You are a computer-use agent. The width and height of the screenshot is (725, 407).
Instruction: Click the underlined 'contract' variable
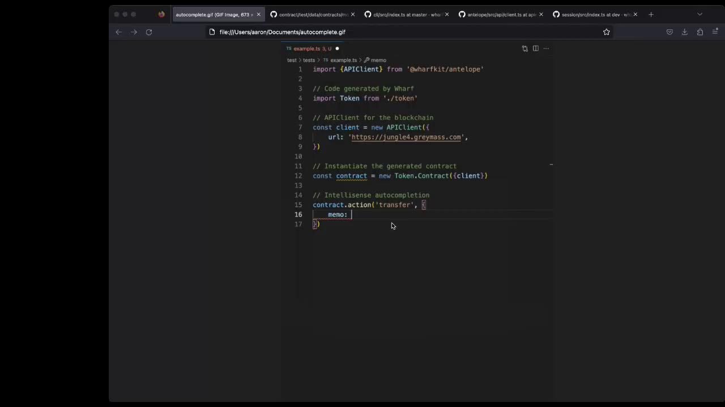(351, 176)
